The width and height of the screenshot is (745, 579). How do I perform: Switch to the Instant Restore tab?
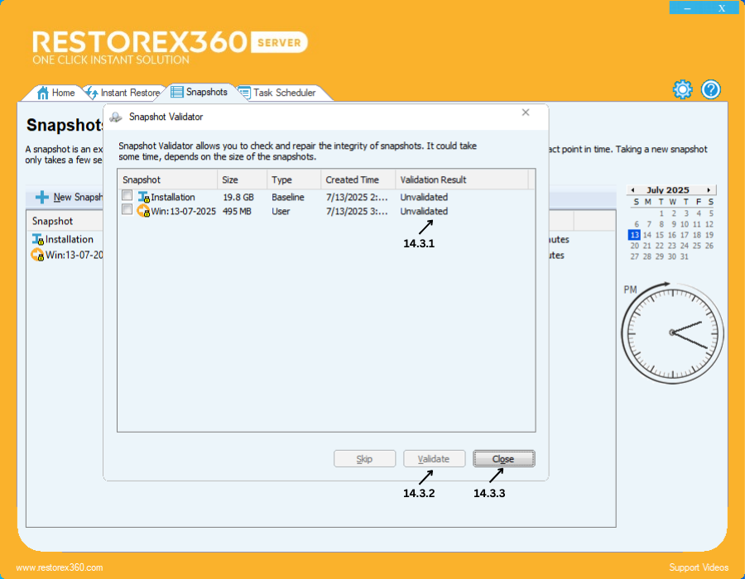(123, 93)
